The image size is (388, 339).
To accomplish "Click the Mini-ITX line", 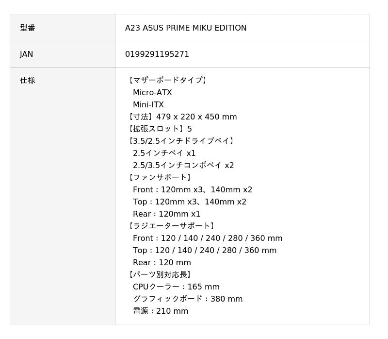I will pos(148,105).
